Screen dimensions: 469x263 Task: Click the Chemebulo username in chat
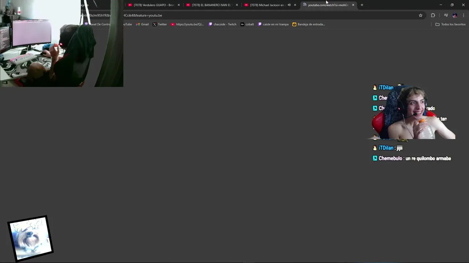[390, 159]
